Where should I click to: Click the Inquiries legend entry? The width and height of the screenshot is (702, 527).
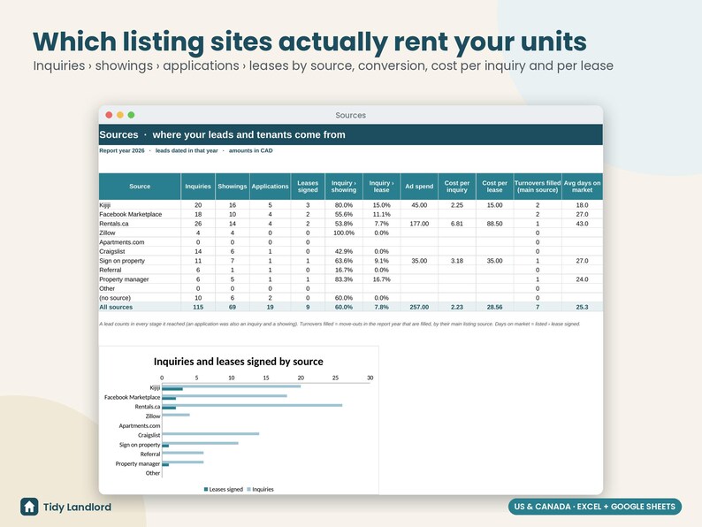tap(260, 489)
